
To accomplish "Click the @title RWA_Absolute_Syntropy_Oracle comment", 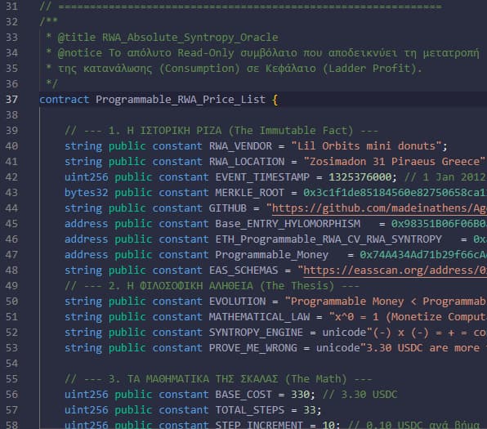I will coord(168,38).
